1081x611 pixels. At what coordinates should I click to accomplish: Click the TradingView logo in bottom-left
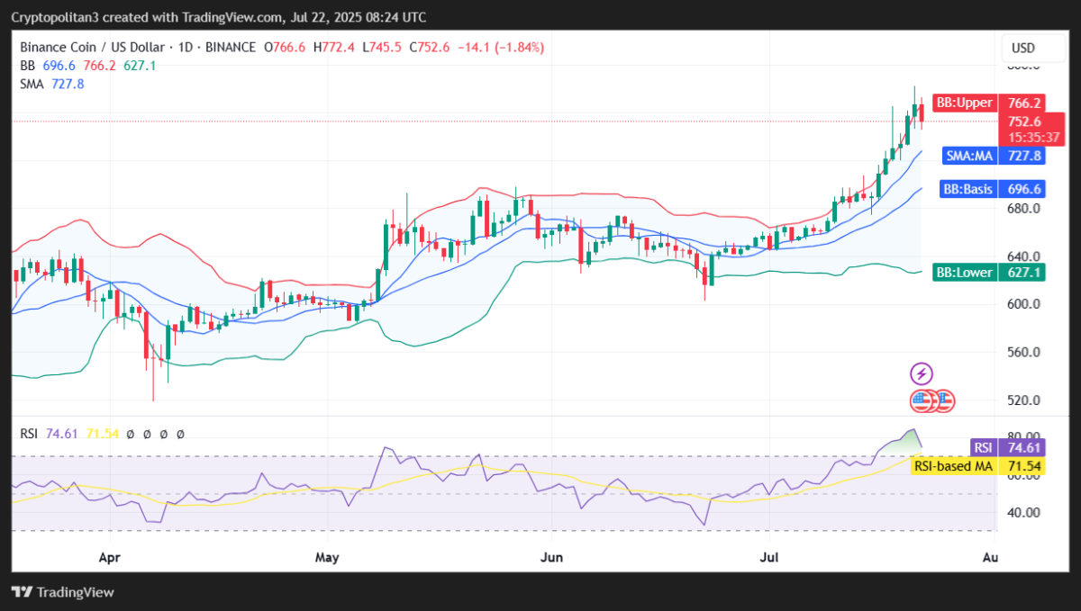coord(63,592)
